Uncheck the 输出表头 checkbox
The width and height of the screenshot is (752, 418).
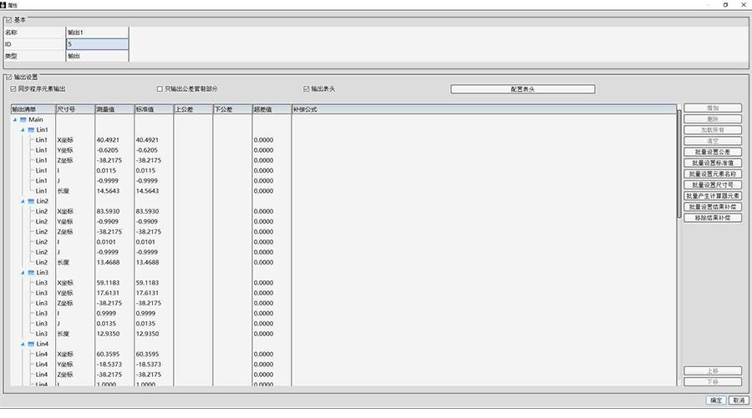click(306, 89)
